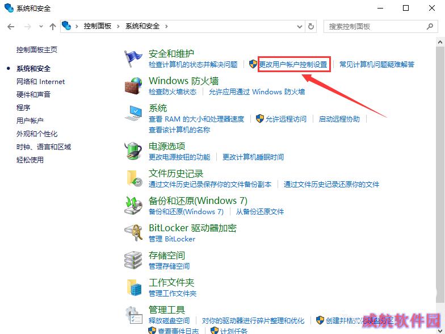
Task: Click the refresh icon beside address bar
Action: (x=311, y=26)
